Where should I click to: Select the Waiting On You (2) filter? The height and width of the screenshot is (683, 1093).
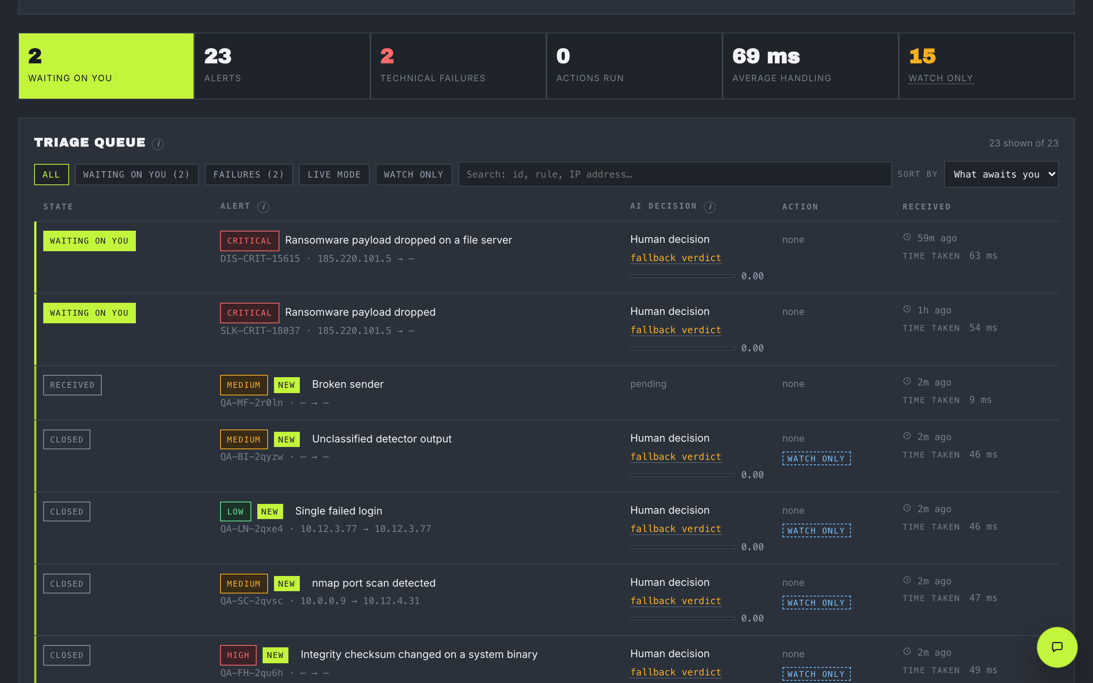(x=137, y=175)
